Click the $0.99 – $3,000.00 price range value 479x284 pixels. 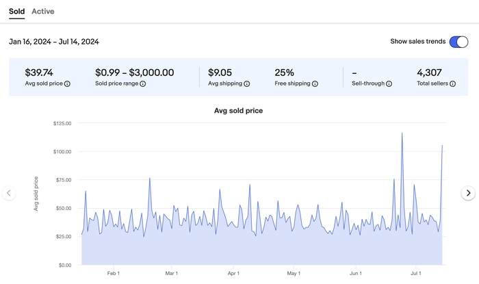pyautogui.click(x=135, y=72)
